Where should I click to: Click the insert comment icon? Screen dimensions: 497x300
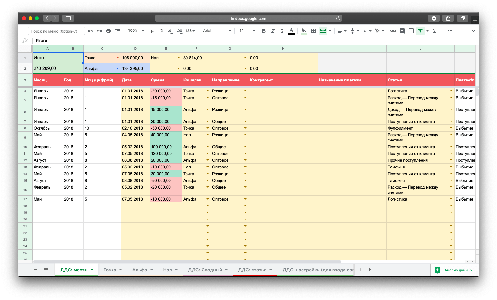pyautogui.click(x=402, y=31)
